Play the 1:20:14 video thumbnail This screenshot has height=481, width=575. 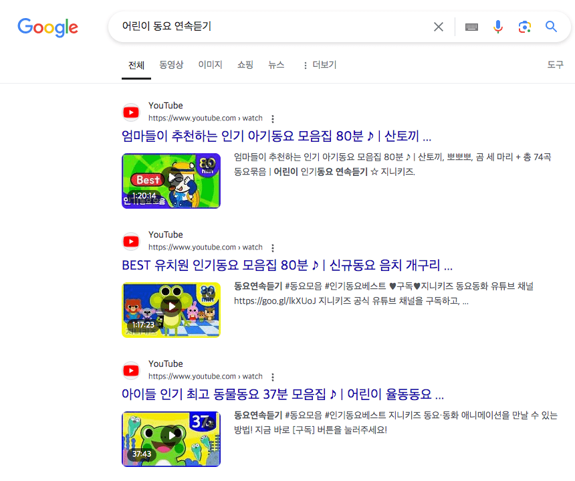pyautogui.click(x=171, y=181)
